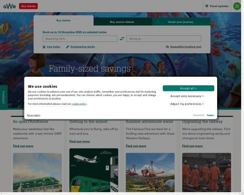Click Find out more under Upgrading the railway
The width and height of the screenshot is (244, 195).
pyautogui.click(x=192, y=146)
